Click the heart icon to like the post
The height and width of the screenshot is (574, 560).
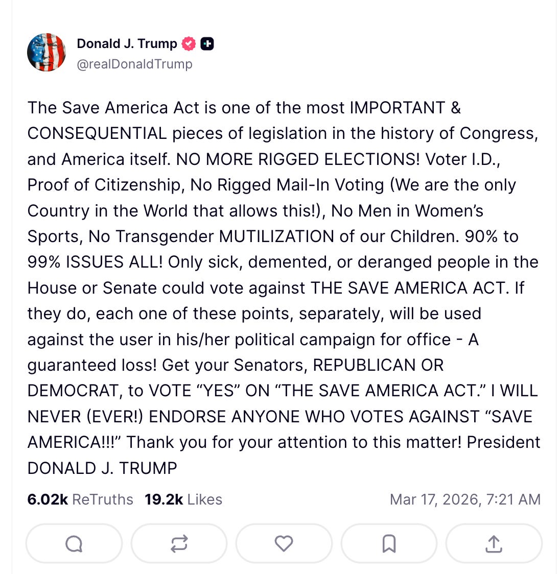coord(284,543)
